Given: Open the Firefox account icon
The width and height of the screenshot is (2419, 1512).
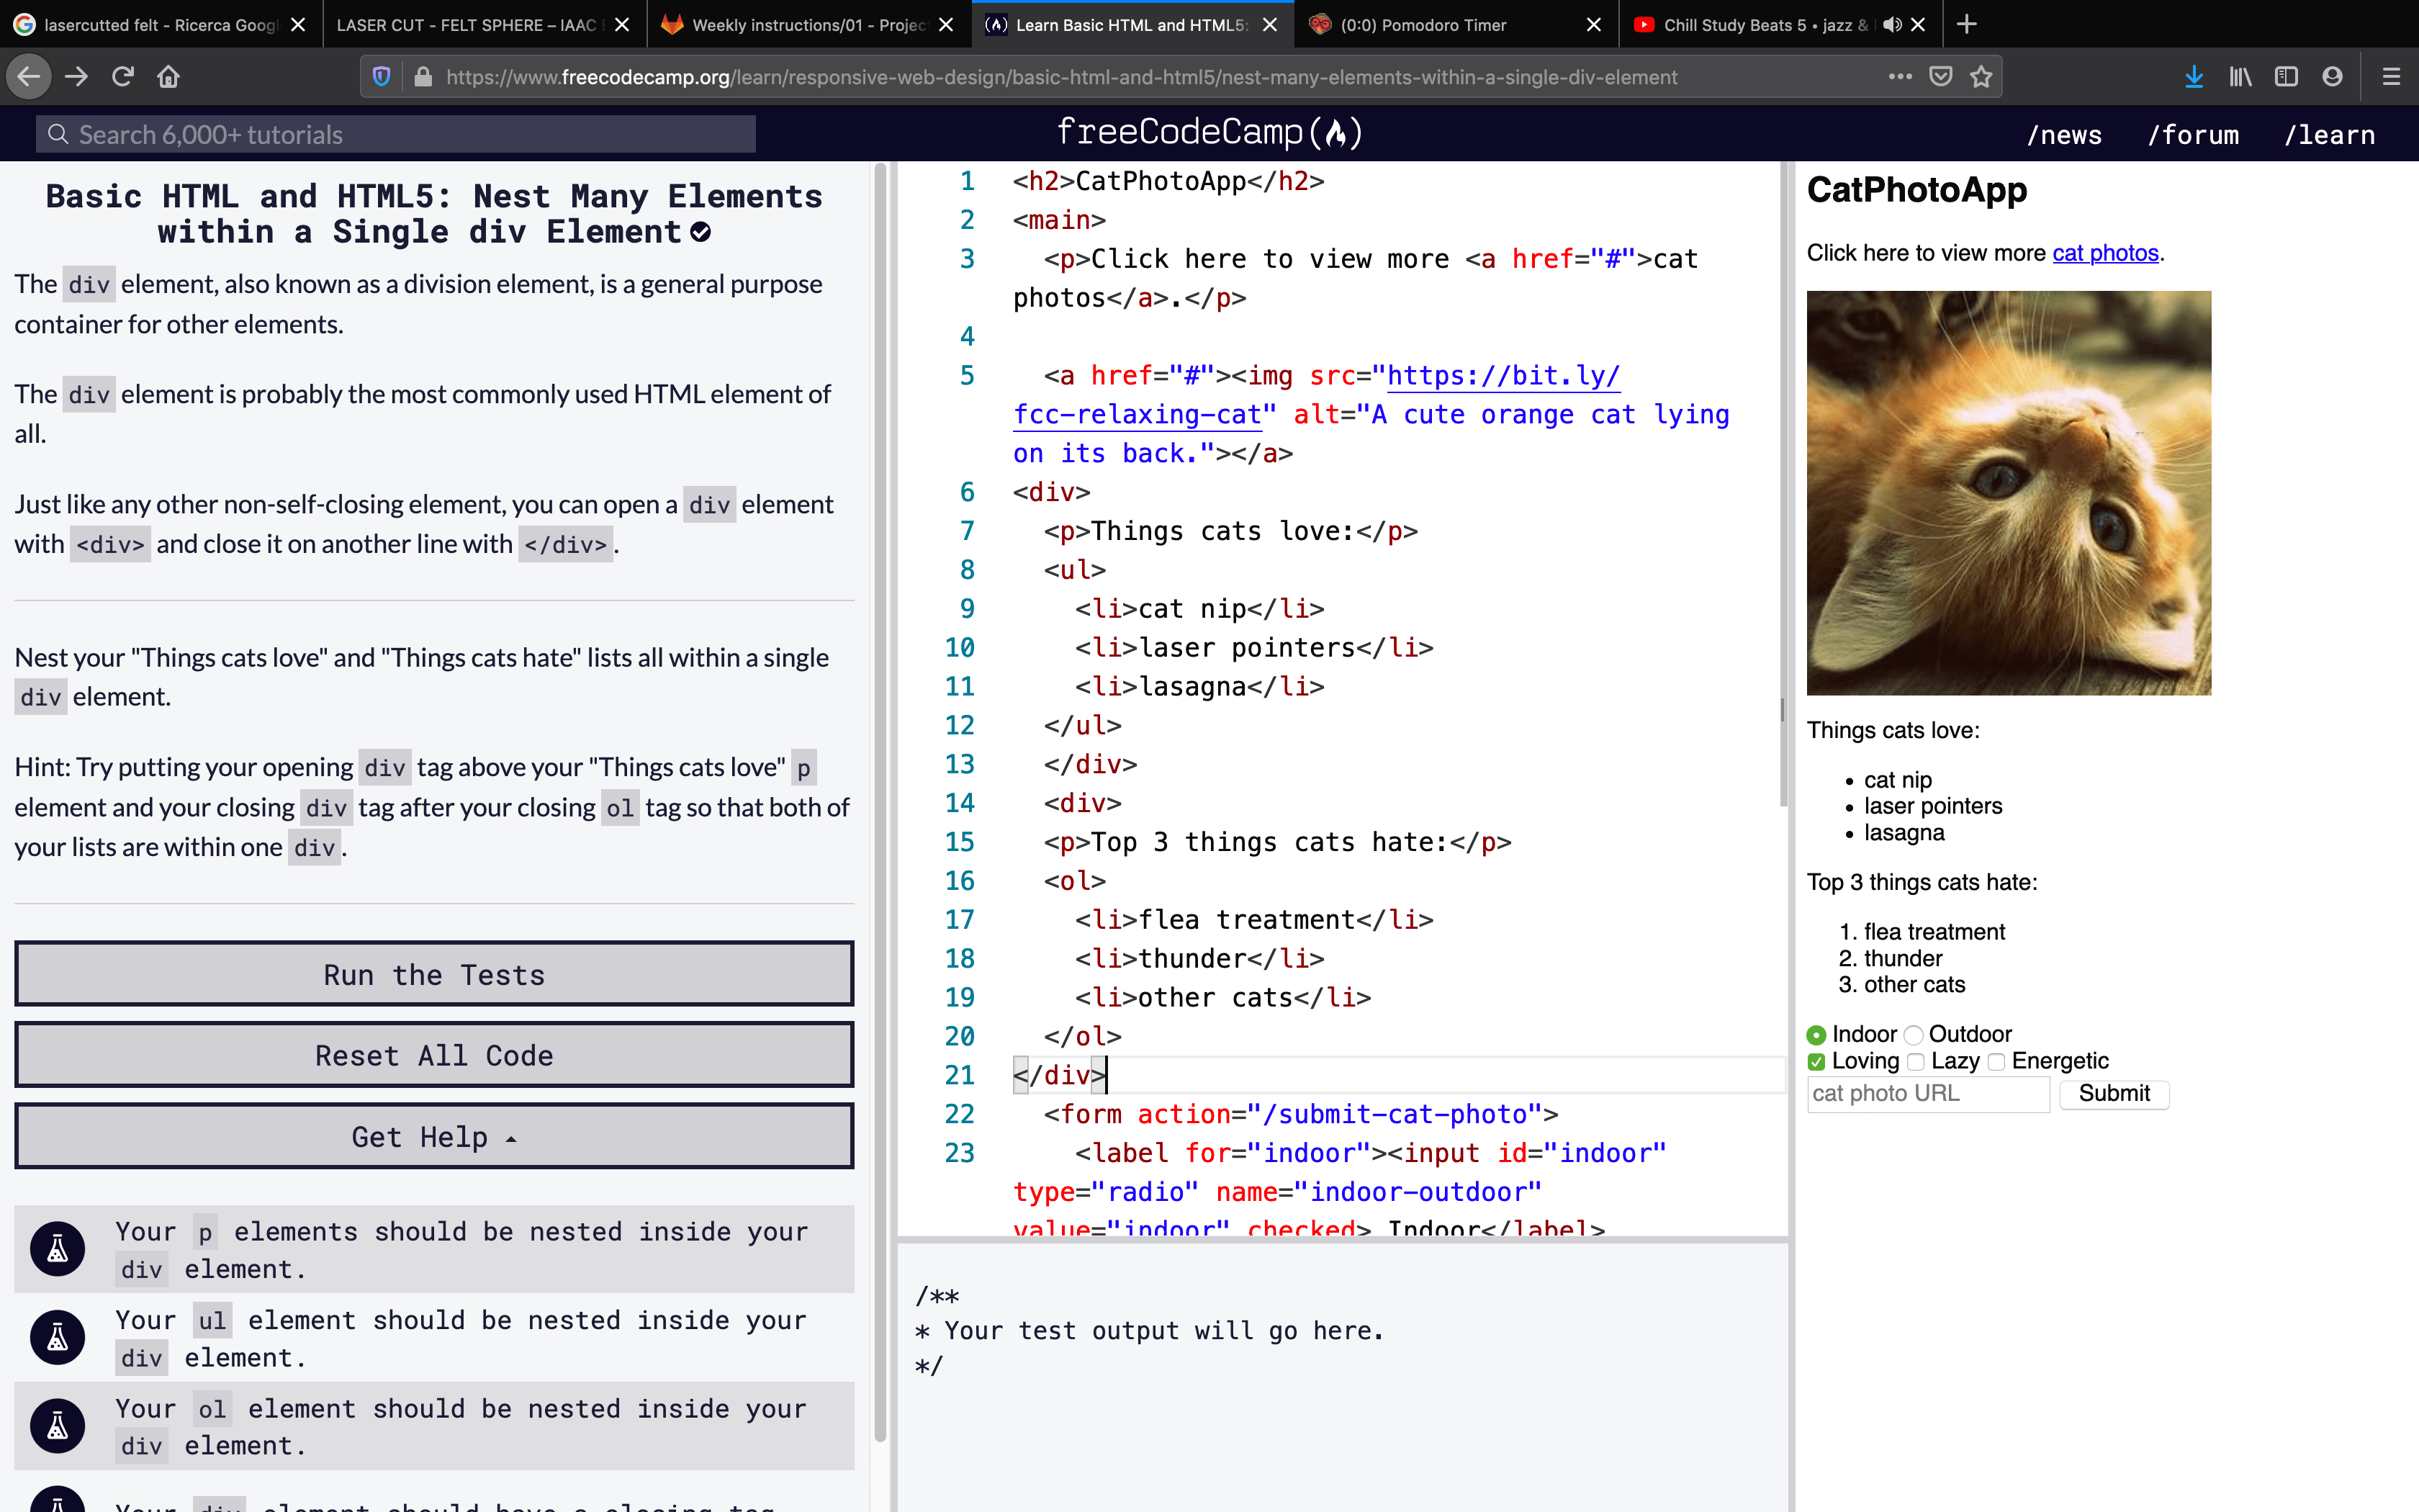Looking at the screenshot, I should tap(2332, 76).
